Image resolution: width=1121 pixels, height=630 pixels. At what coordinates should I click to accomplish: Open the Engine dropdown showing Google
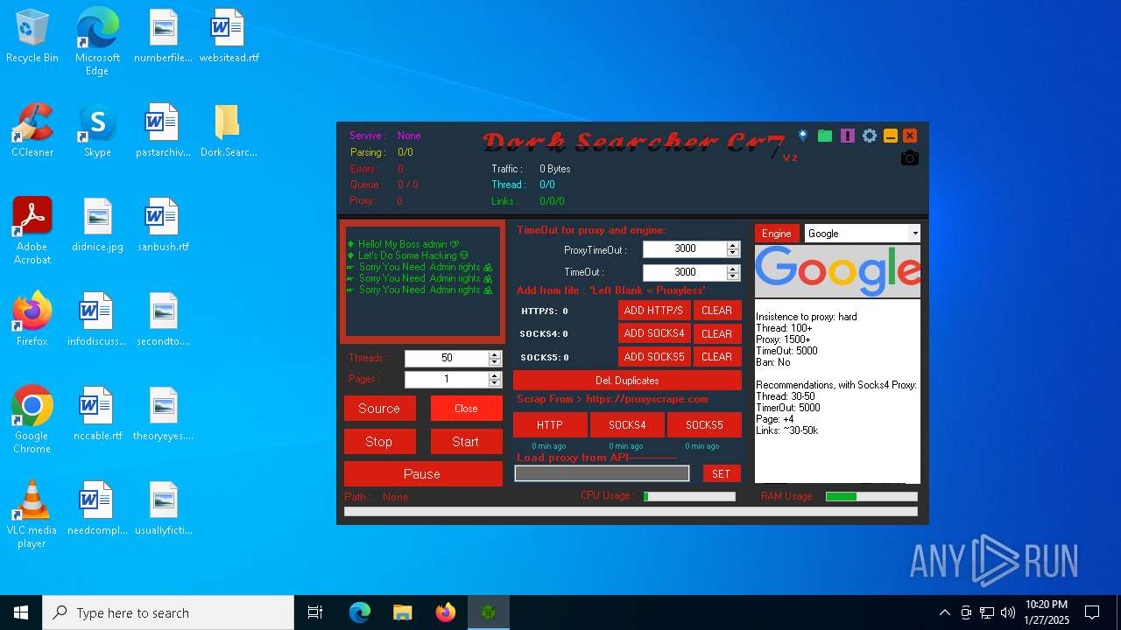click(x=863, y=234)
